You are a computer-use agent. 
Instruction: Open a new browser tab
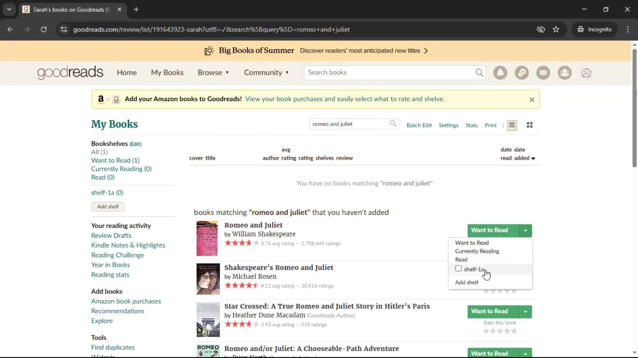[136, 9]
